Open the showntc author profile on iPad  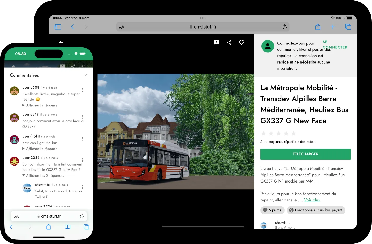(283, 223)
